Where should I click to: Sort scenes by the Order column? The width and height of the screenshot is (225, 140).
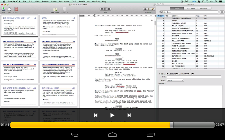coord(160,16)
